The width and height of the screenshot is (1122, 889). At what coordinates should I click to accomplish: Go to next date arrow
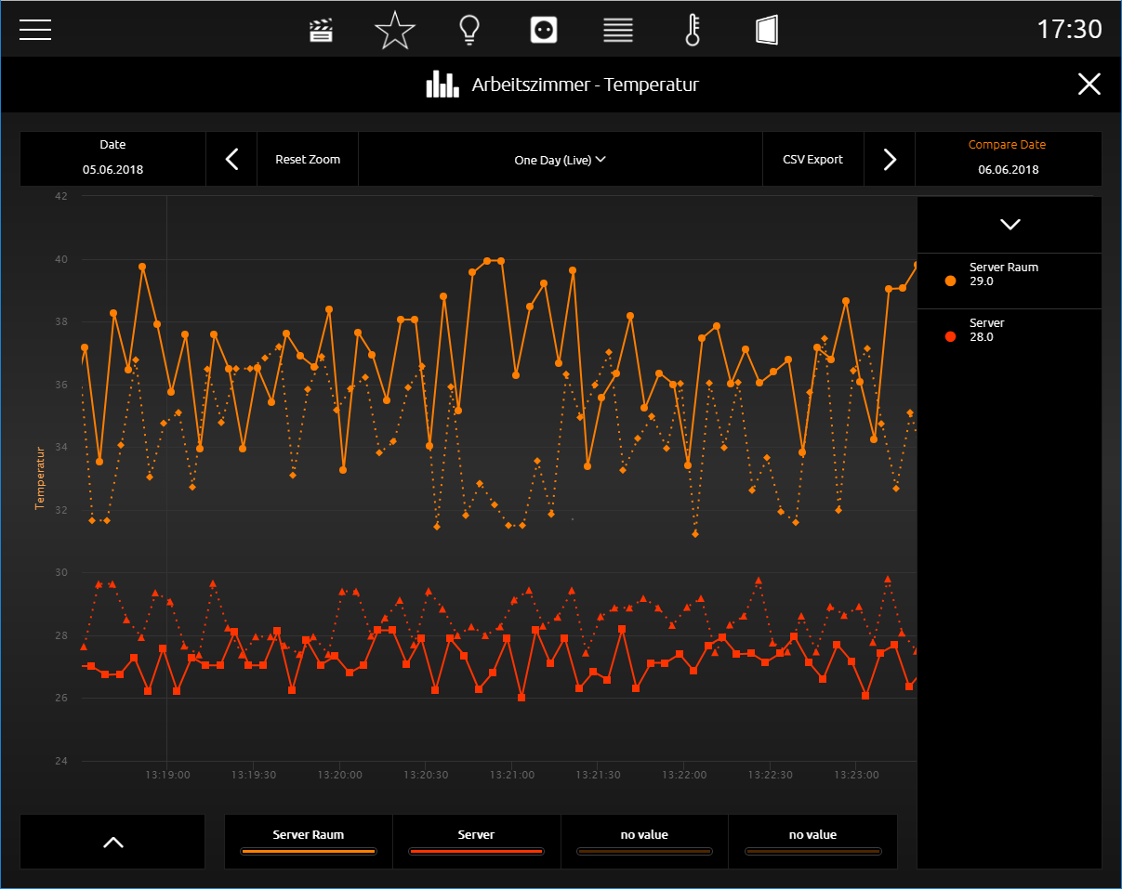pos(890,160)
